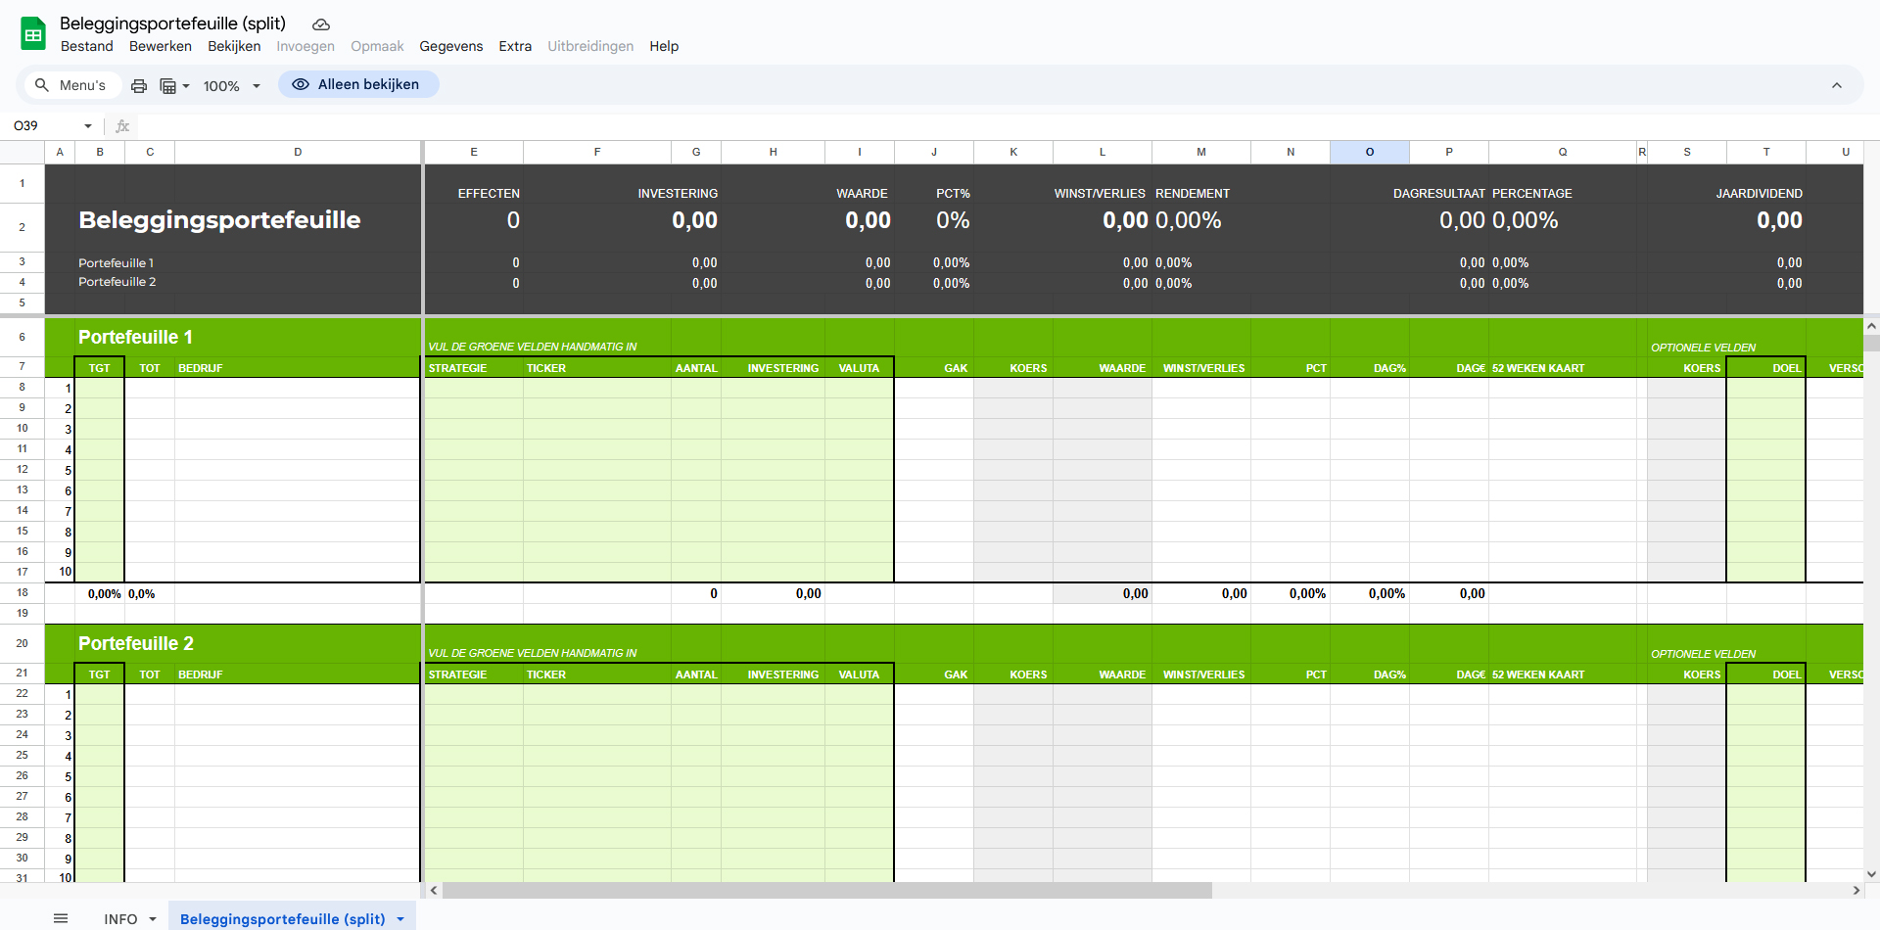Click the green Portefeuille 2 section title
Image resolution: width=1880 pixels, height=930 pixels.
point(136,643)
